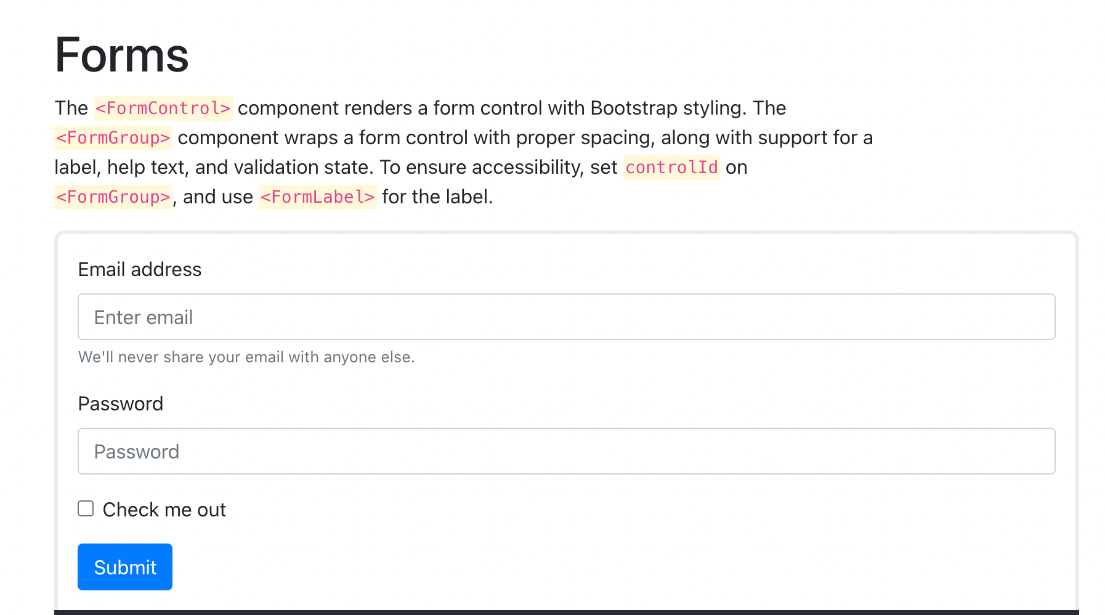Screen dimensions: 1105x615
Task: Focus the Password input field
Action: tap(566, 451)
